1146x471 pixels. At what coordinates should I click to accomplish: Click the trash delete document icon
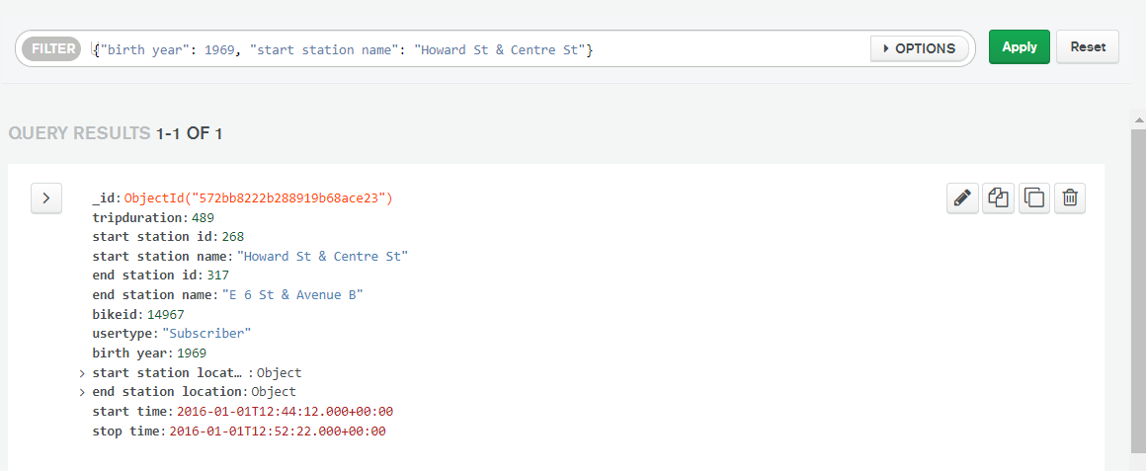point(1069,197)
